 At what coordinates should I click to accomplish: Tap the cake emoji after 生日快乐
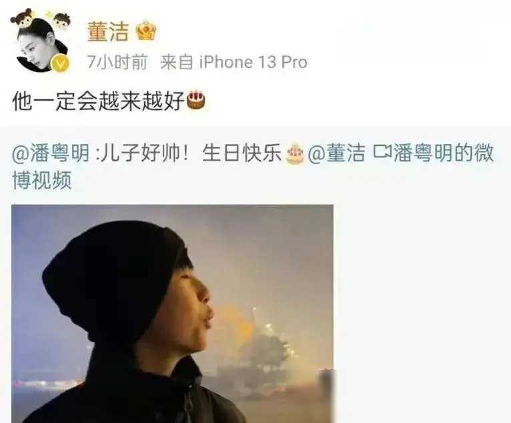(x=295, y=153)
